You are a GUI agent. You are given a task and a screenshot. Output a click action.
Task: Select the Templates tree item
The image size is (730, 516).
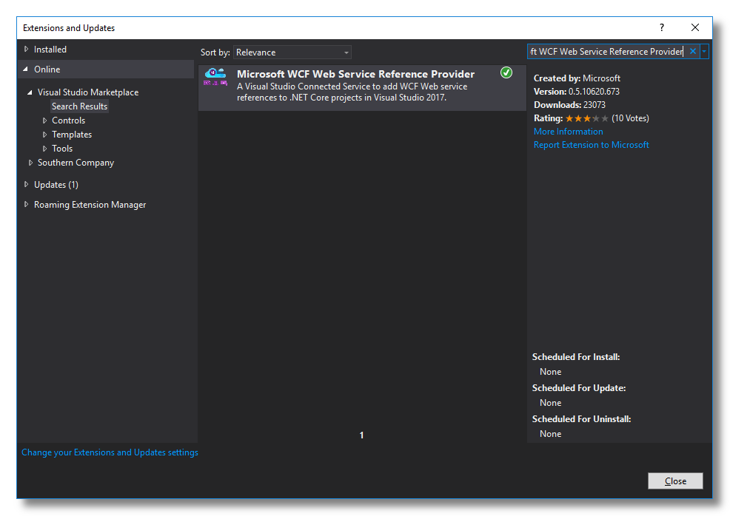click(x=72, y=135)
